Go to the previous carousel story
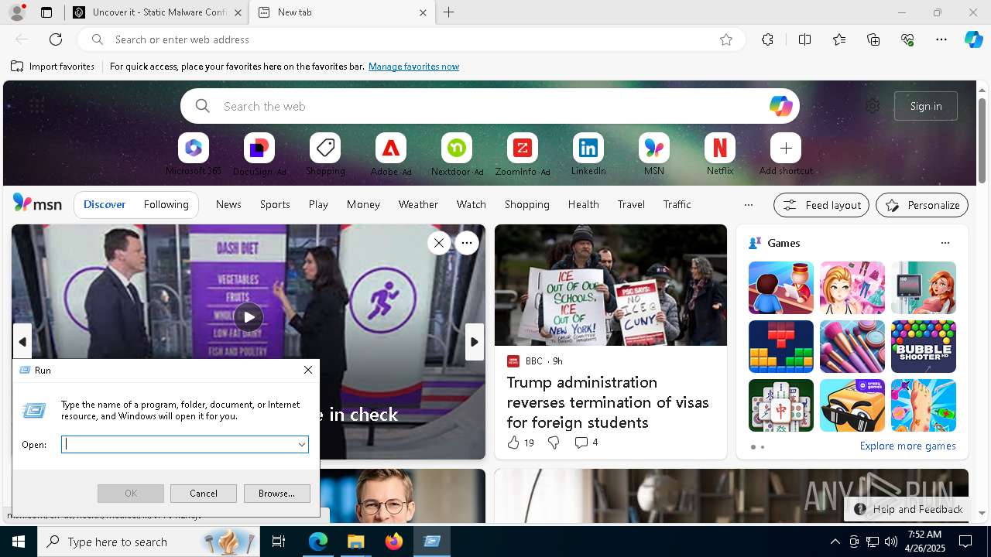991x557 pixels. (x=22, y=342)
